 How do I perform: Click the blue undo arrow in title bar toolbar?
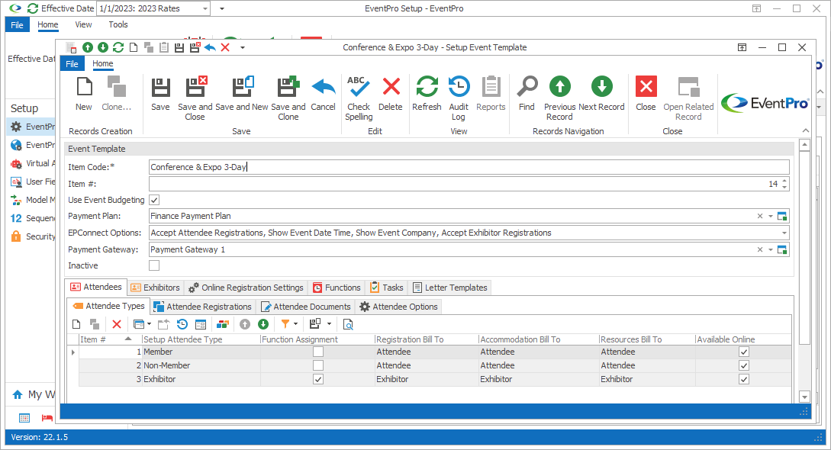(x=210, y=47)
